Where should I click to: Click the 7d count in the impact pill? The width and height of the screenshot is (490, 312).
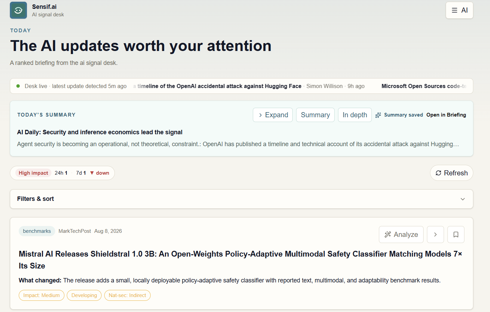[x=81, y=173]
